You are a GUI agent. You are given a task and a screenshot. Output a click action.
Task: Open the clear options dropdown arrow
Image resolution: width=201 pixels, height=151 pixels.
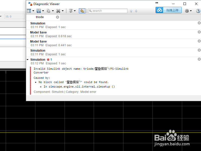pyautogui.click(x=63, y=11)
